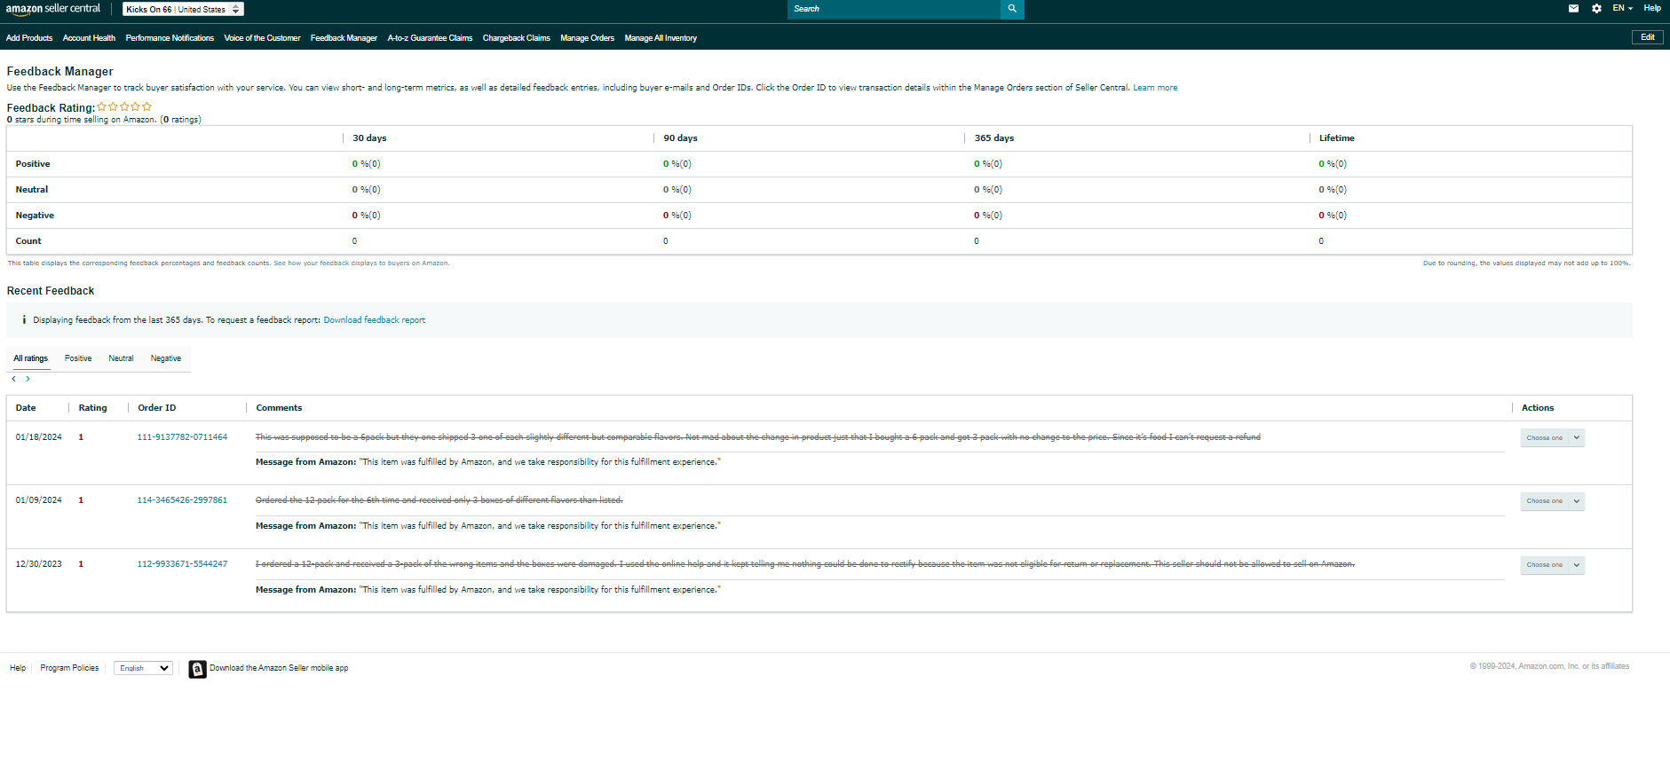1670x778 pixels.
Task: Open the EN language dropdown
Action: (x=1623, y=8)
